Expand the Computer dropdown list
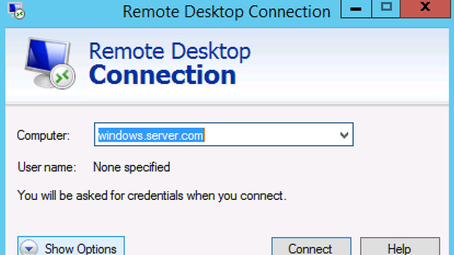The width and height of the screenshot is (454, 255). [x=344, y=135]
